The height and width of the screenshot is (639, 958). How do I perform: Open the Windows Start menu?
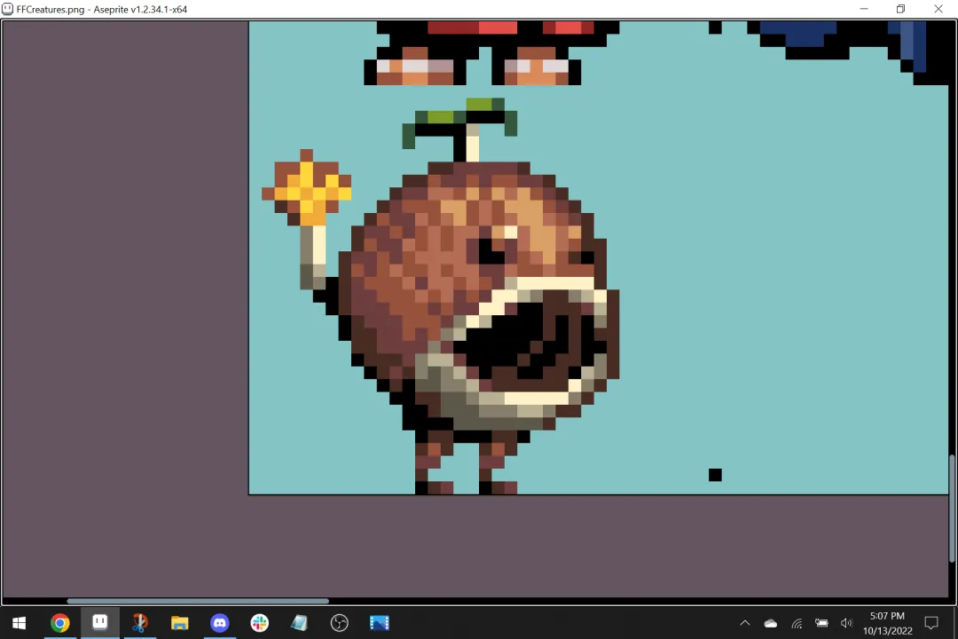pyautogui.click(x=19, y=622)
